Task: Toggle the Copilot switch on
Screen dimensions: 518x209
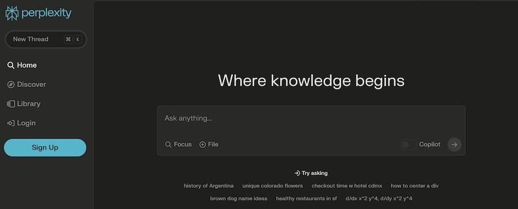Action: [408, 145]
